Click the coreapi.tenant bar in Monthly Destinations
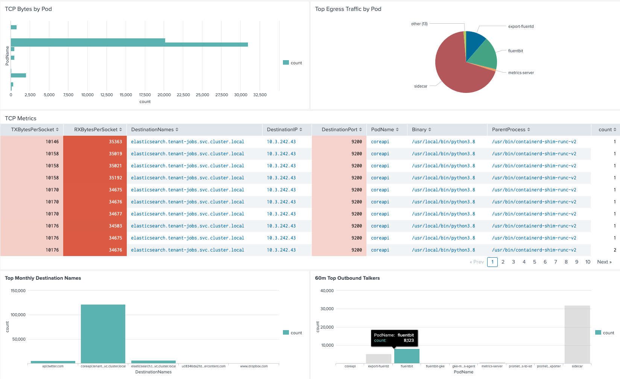 click(x=103, y=334)
